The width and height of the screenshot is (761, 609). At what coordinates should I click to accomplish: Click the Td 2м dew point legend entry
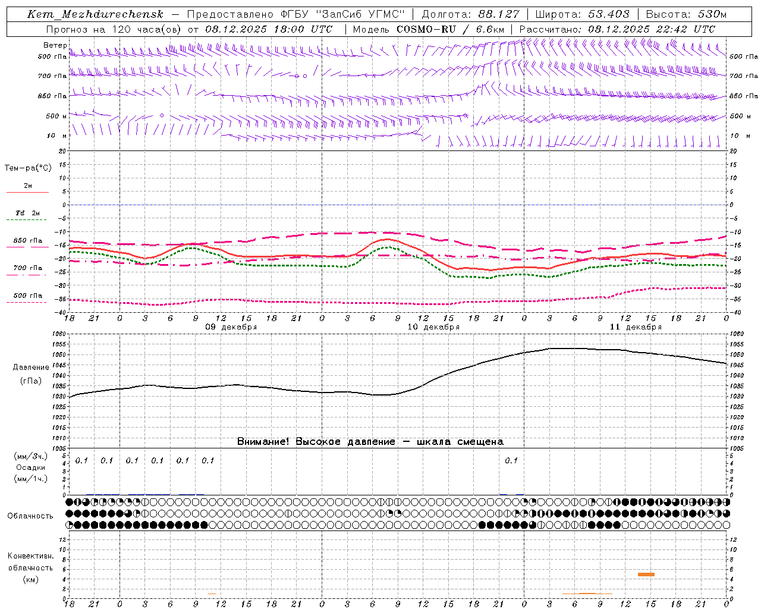27,213
